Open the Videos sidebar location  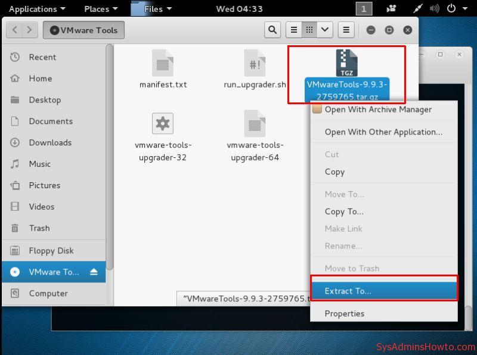click(x=54, y=207)
